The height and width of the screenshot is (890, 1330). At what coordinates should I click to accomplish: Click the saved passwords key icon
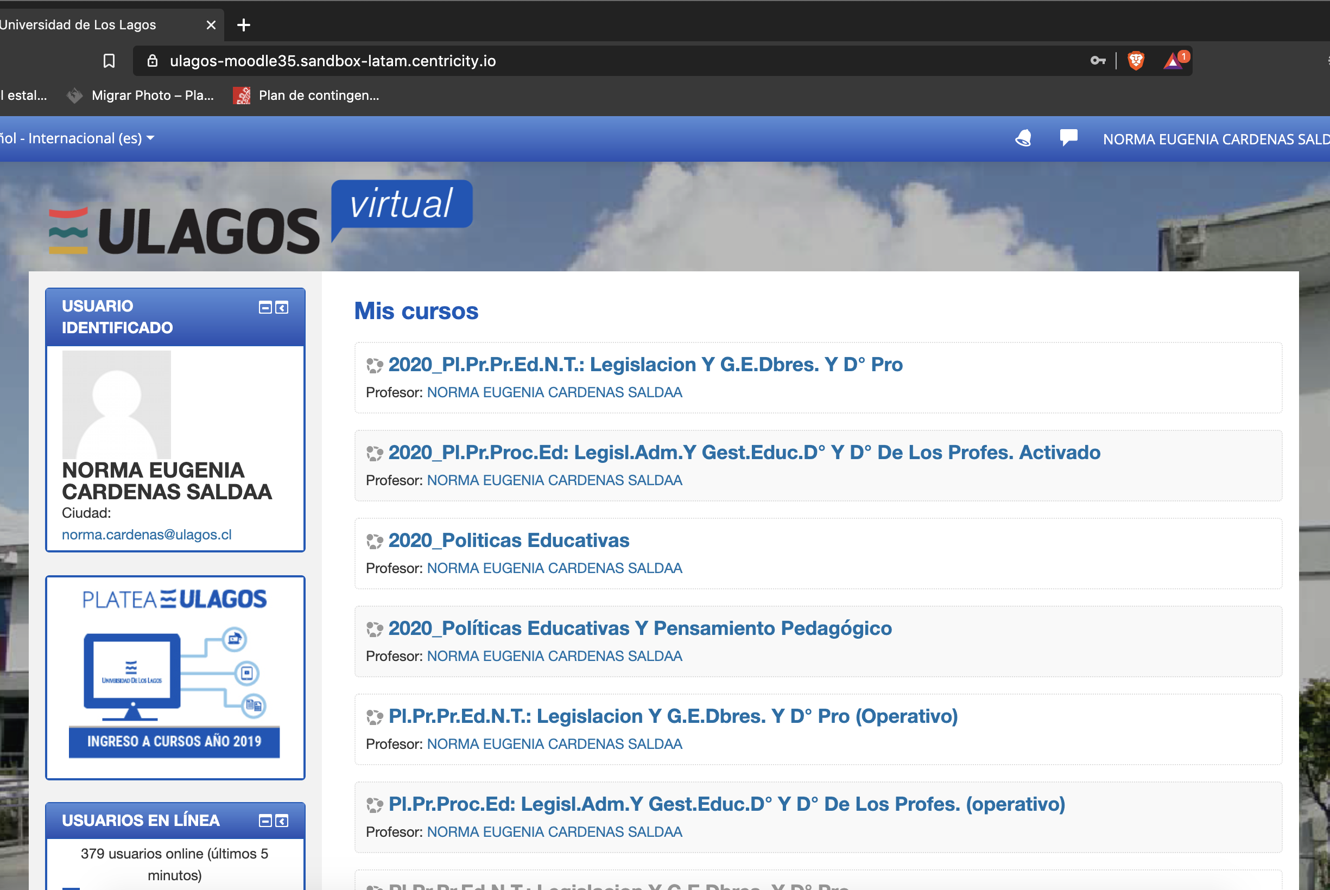(x=1098, y=60)
